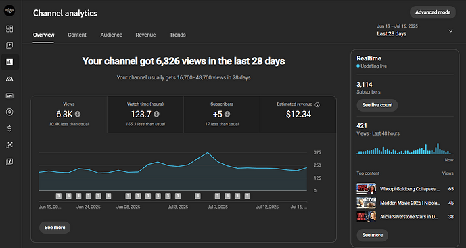Open the Whoopi Goldberg Collapses video thumbnail

tap(366, 189)
